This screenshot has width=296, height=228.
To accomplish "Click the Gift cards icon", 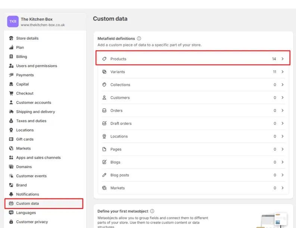I will coord(11,139).
